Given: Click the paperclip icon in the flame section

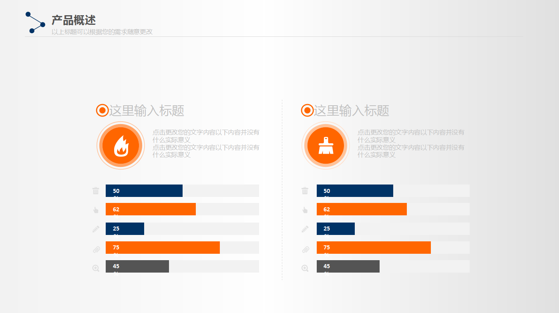Looking at the screenshot, I should pos(96,249).
